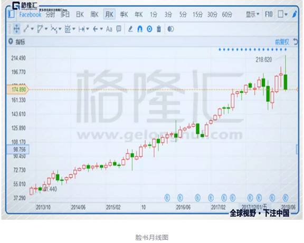Click the pencil edit icon
The height and width of the screenshot is (243, 304).
coord(130,29)
